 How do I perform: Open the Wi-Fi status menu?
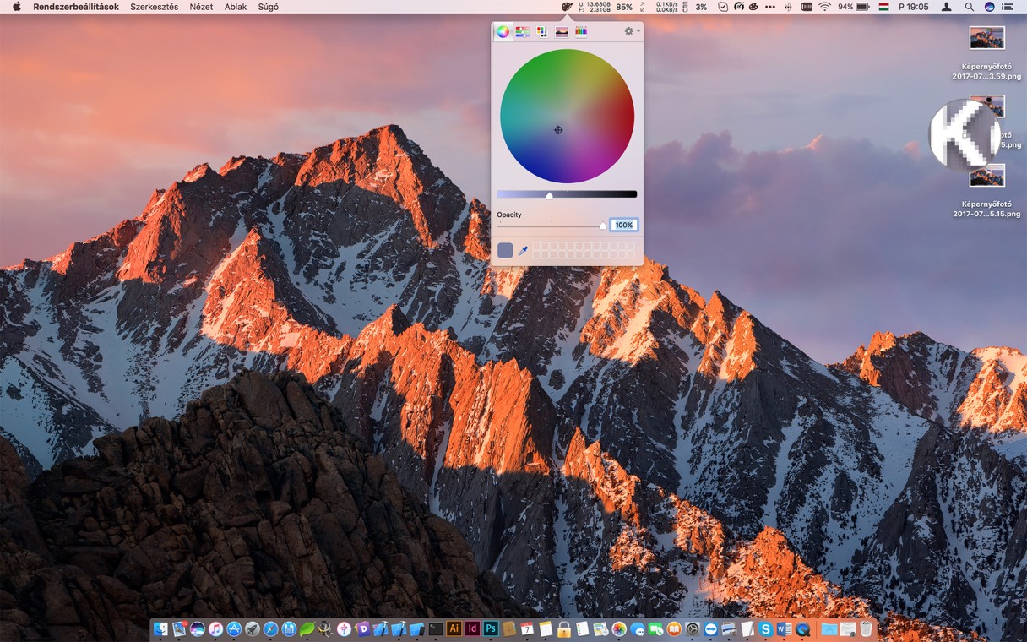coord(824,7)
